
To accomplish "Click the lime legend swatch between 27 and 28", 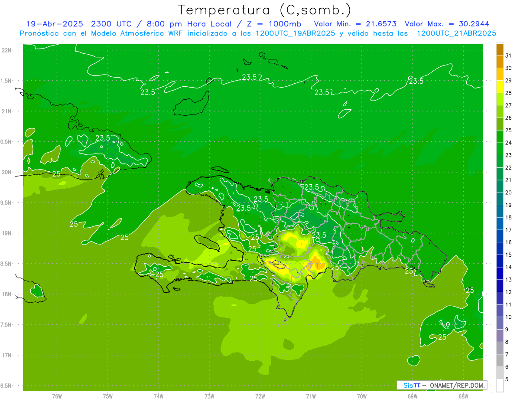I will 500,99.
